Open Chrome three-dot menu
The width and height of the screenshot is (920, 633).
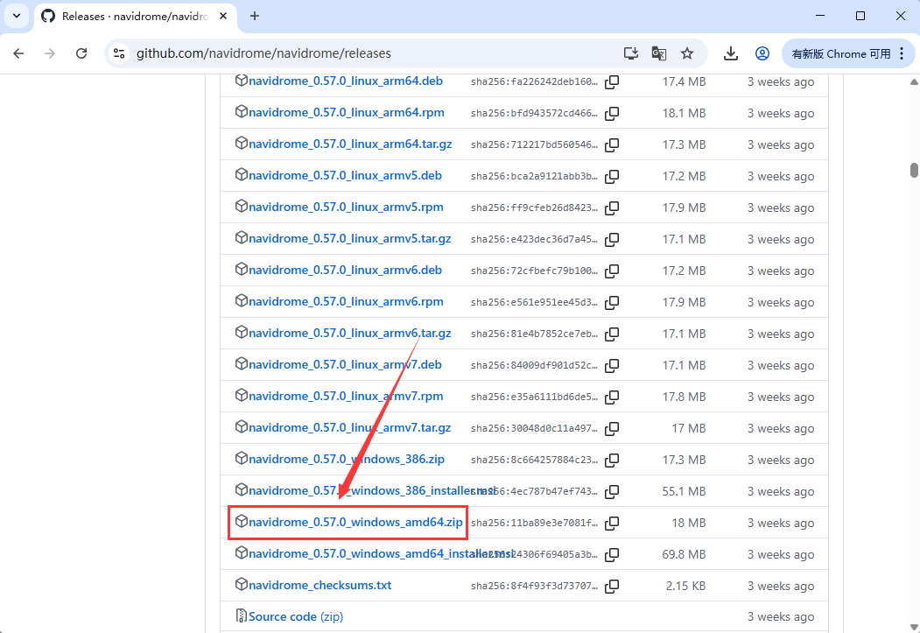(902, 54)
